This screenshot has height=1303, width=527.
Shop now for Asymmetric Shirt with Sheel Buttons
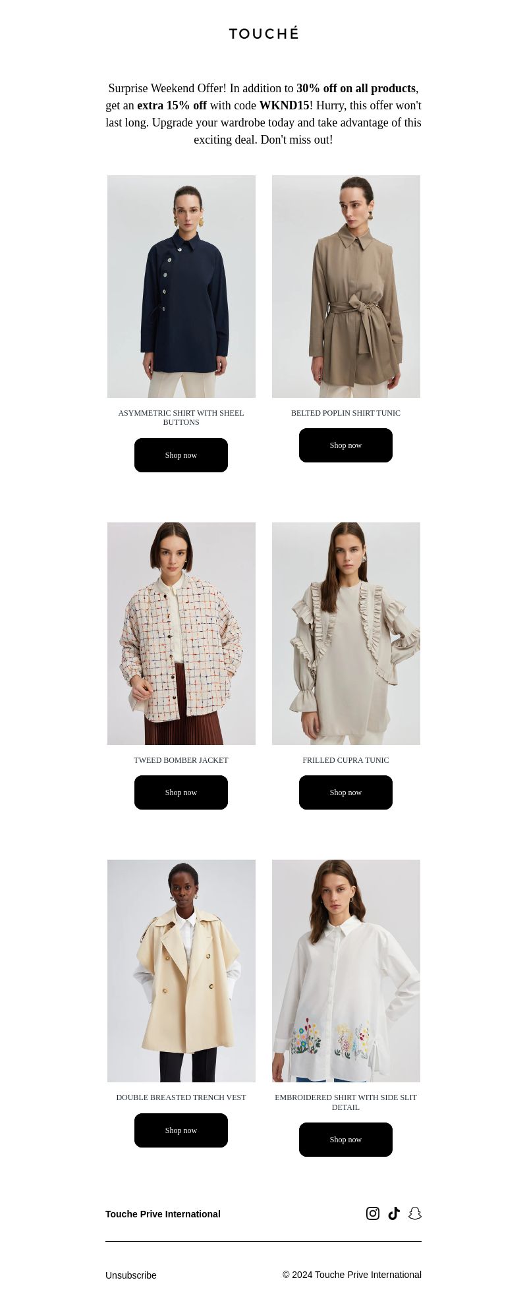tap(181, 455)
